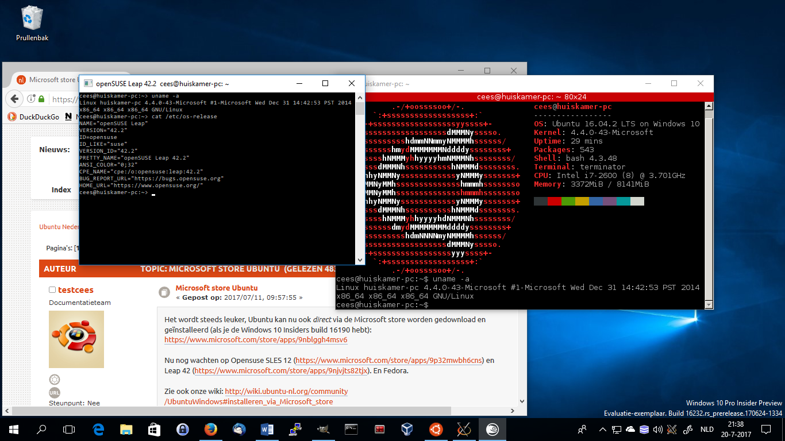Click the URL badge icon under testcees avatar
The width and height of the screenshot is (785, 441).
(x=54, y=393)
